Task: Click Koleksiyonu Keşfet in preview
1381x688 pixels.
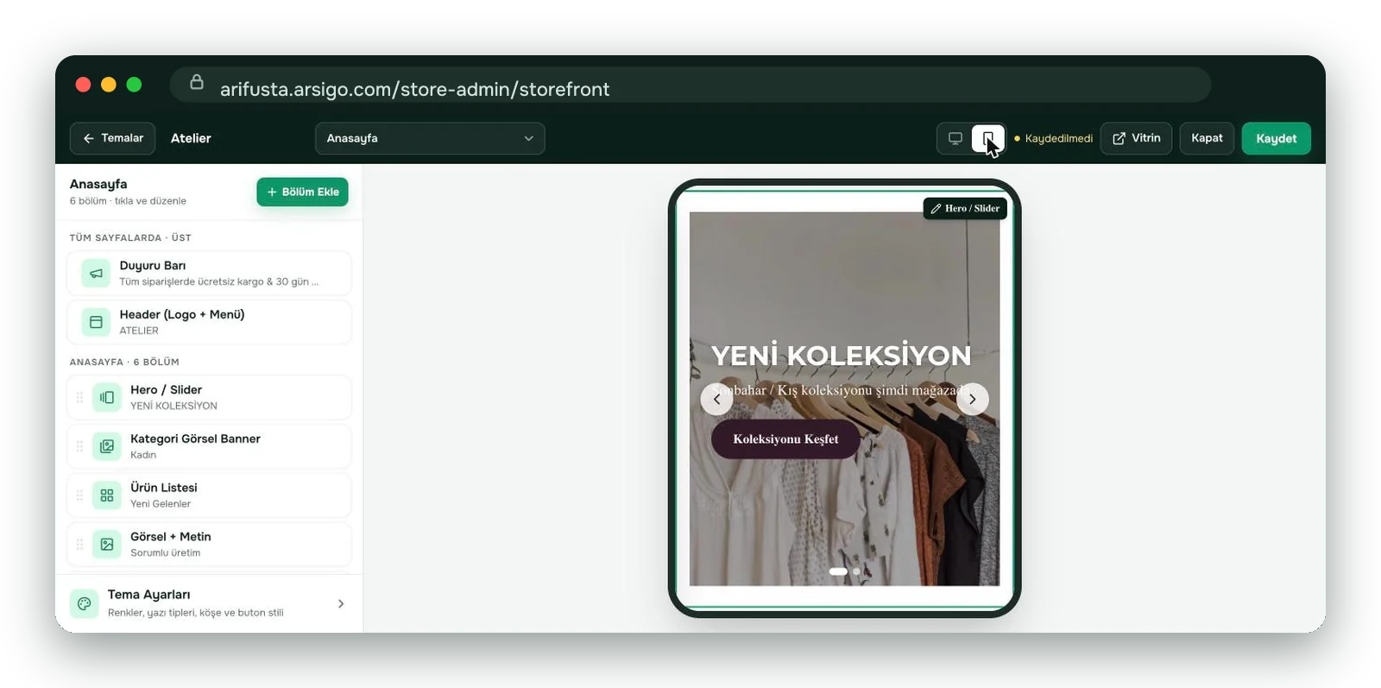Action: [785, 439]
